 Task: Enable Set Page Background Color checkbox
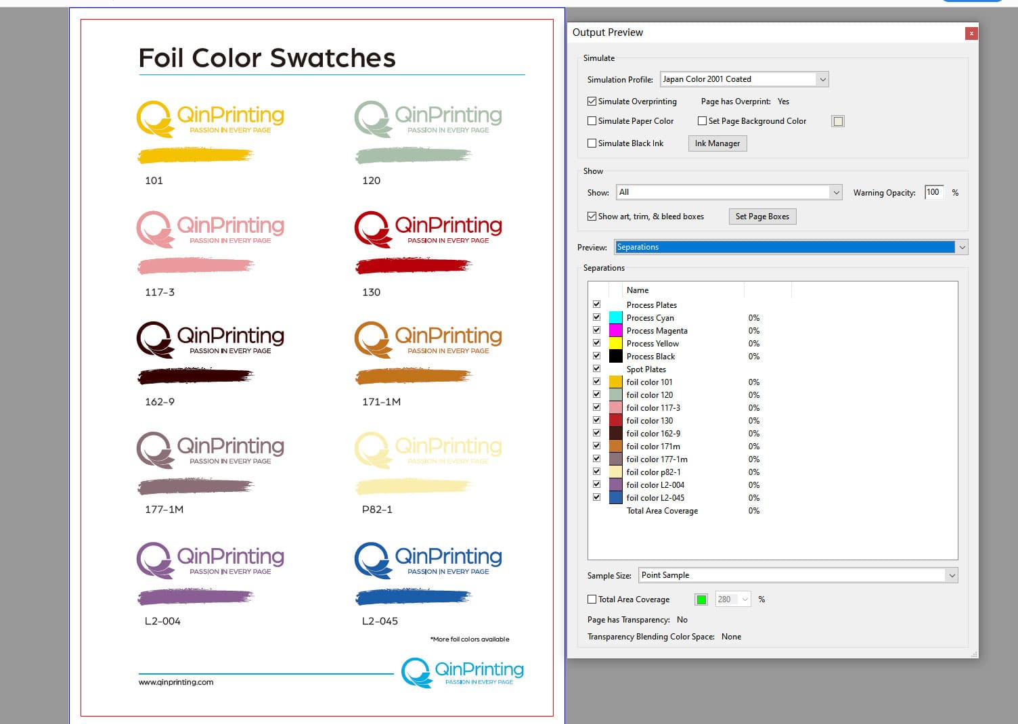(702, 121)
